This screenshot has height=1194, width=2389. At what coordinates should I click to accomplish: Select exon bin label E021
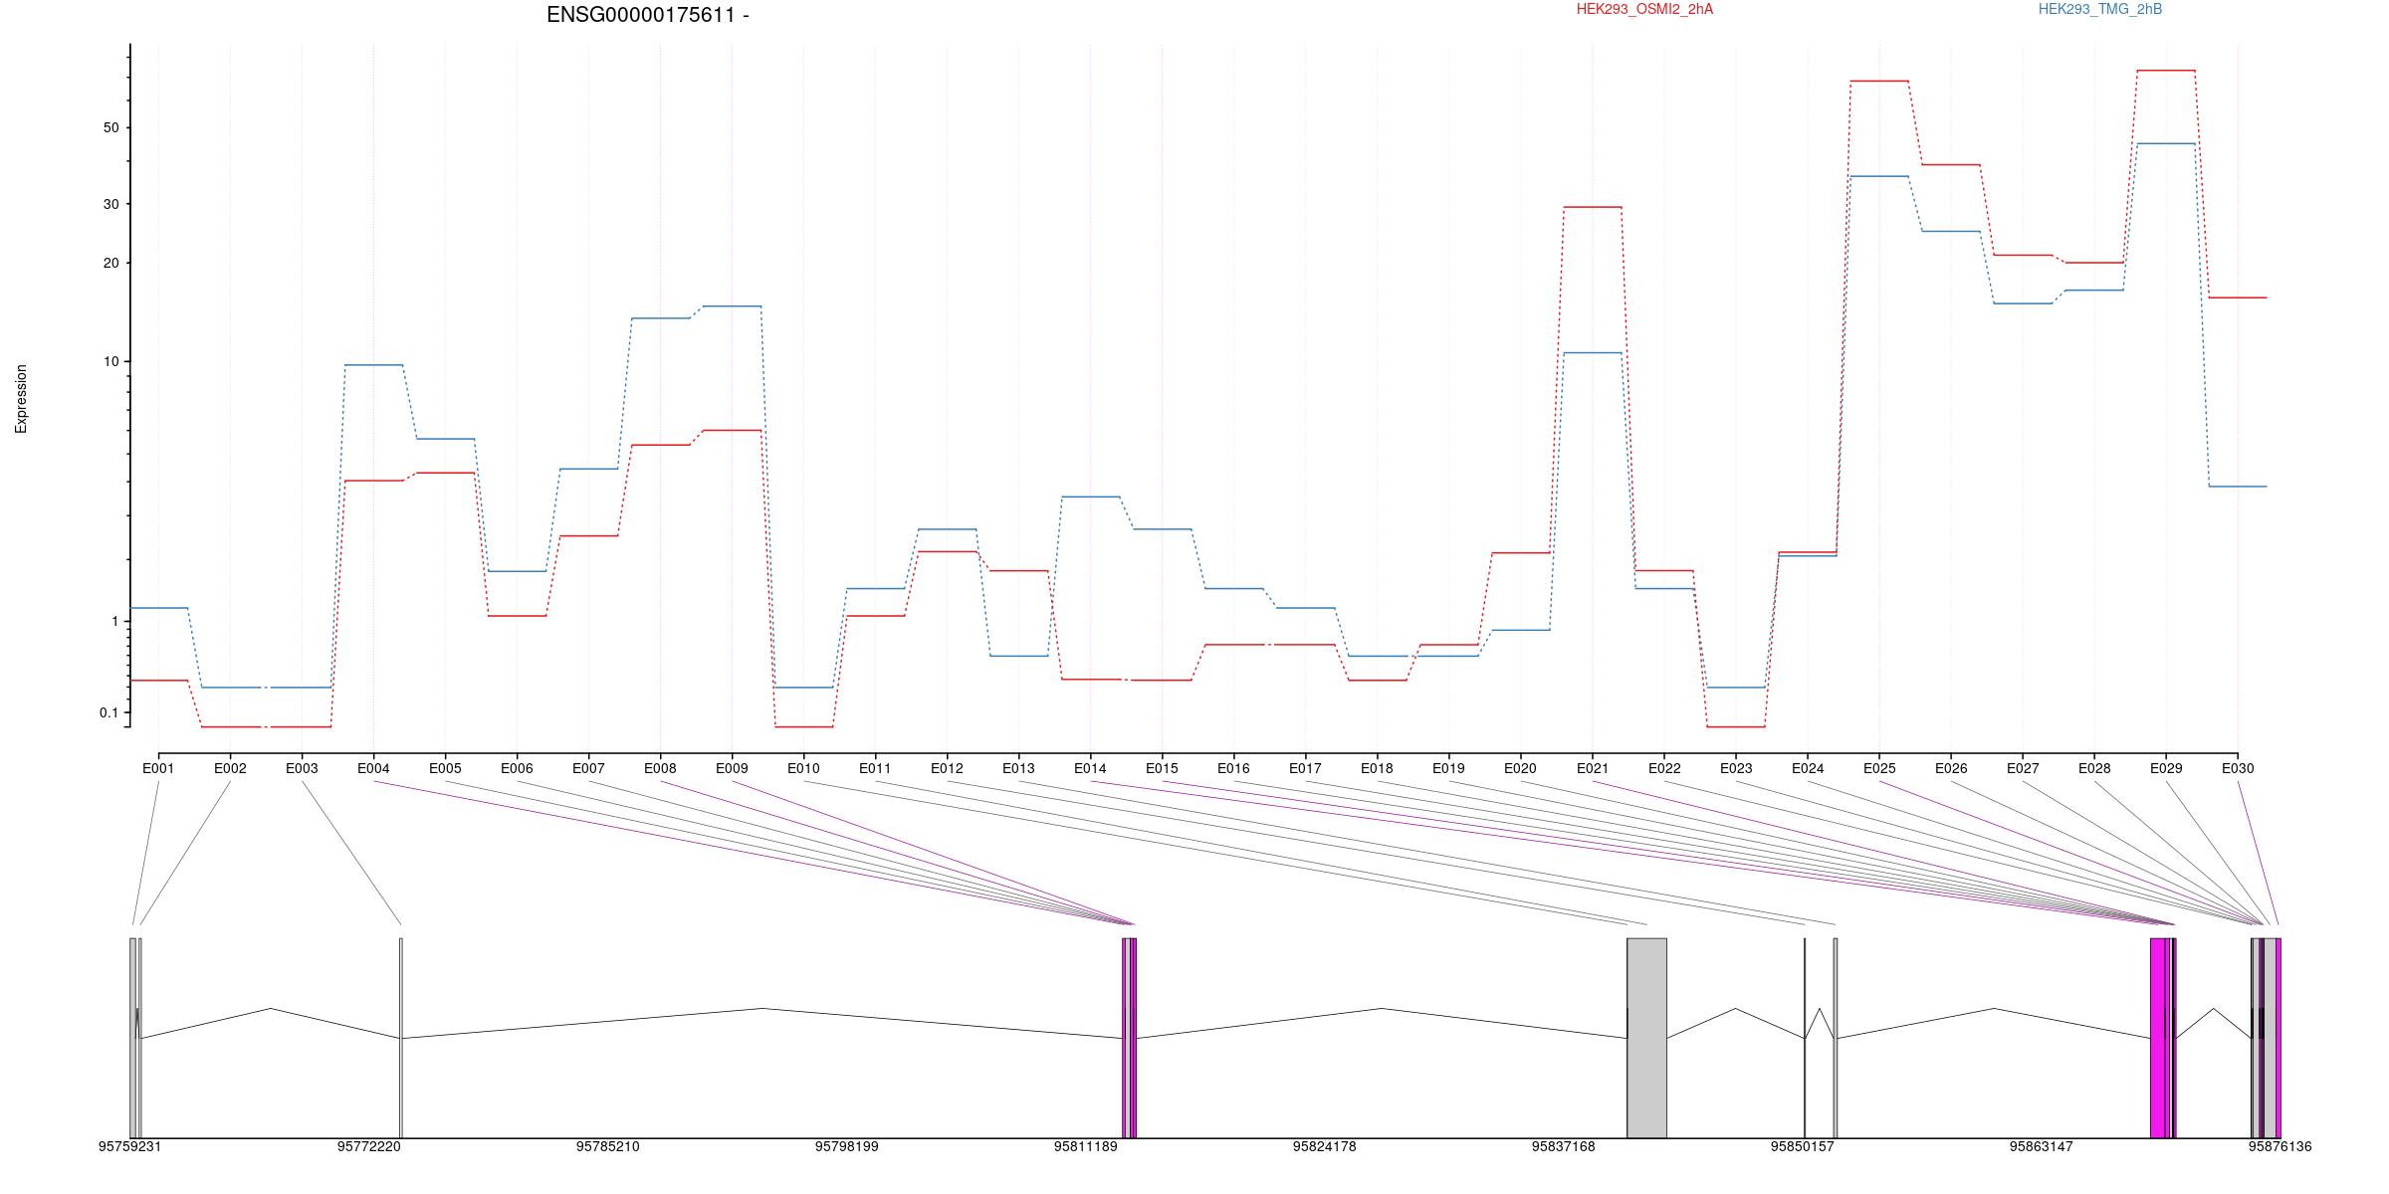coord(1593,768)
